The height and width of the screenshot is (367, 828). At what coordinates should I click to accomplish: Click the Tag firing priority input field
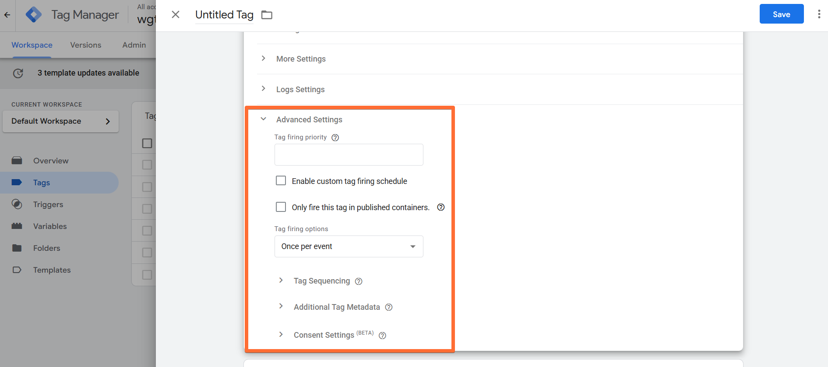point(349,155)
